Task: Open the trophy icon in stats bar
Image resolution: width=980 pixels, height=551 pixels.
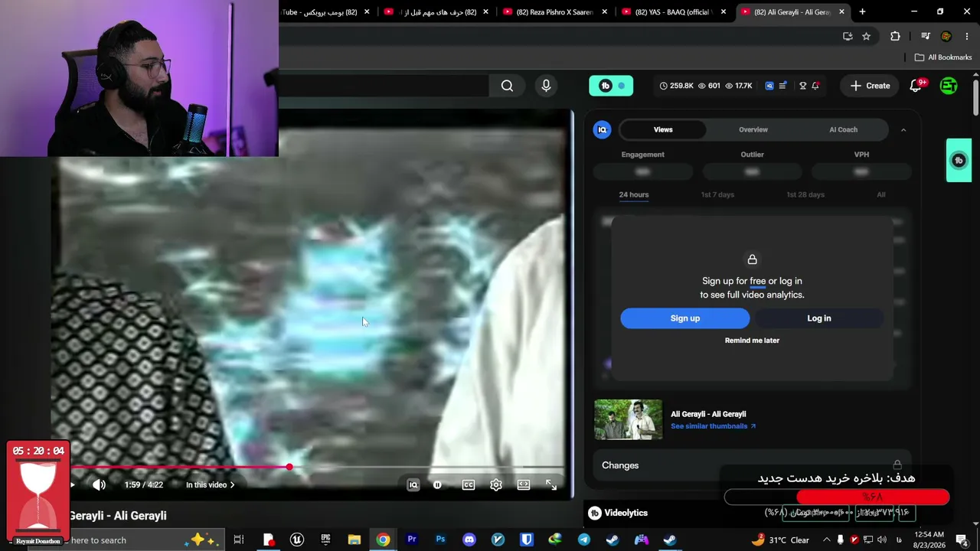Action: (802, 86)
